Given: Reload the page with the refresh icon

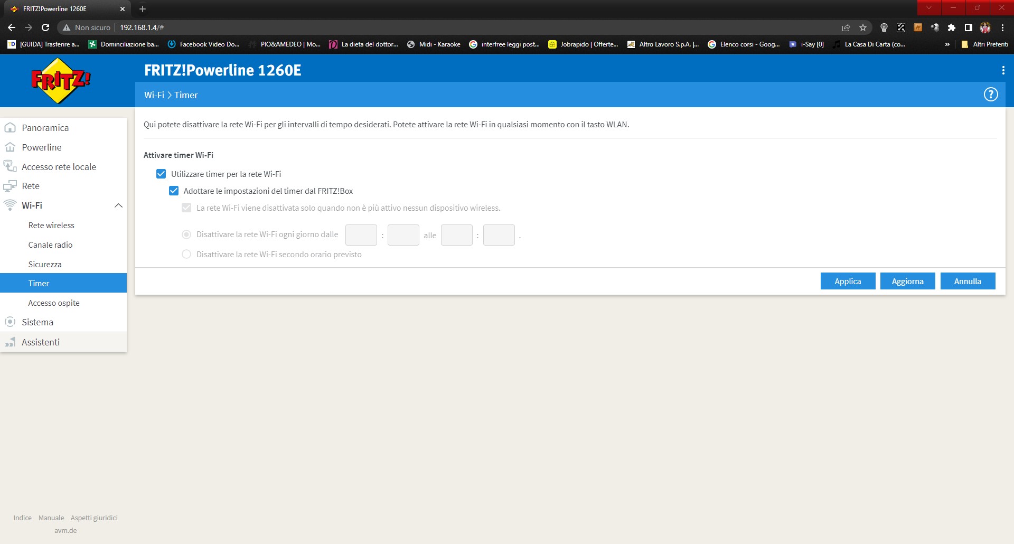Looking at the screenshot, I should pos(45,27).
